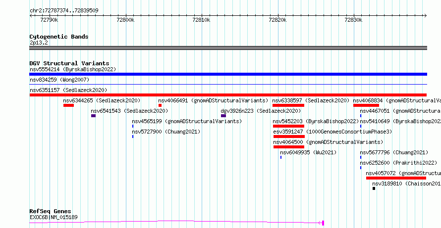Screen dimensions: 441x228
Task: Click the full-width red nsv6351157 bar
Action: click(228, 95)
